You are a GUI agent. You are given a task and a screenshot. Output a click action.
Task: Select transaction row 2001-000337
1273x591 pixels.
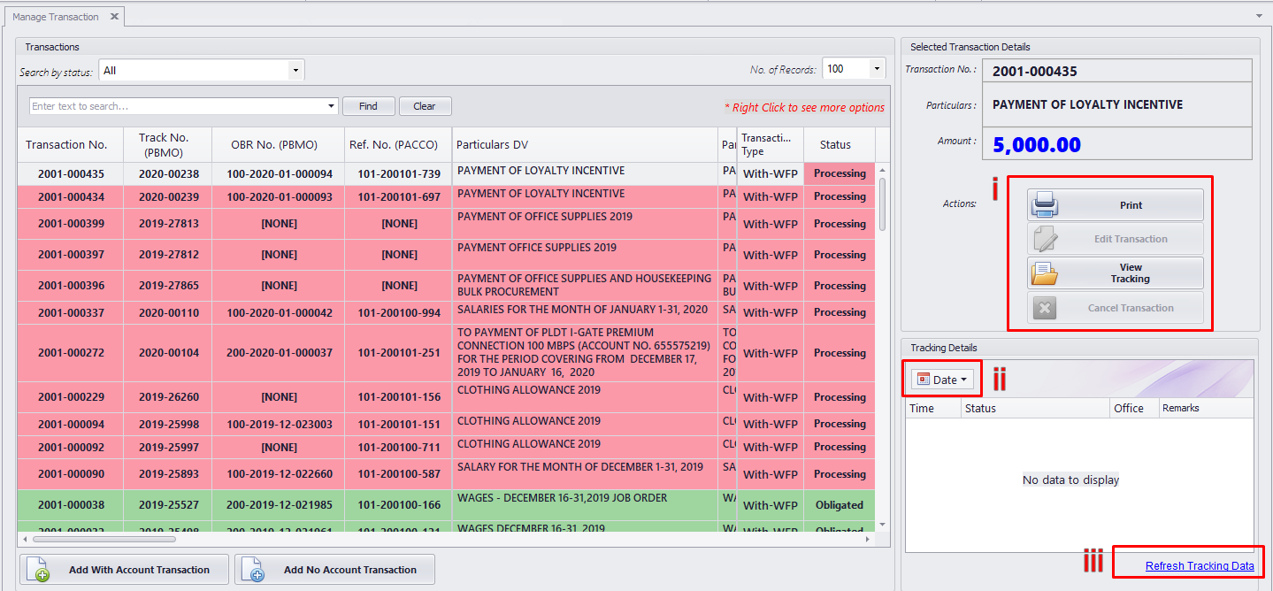point(447,312)
